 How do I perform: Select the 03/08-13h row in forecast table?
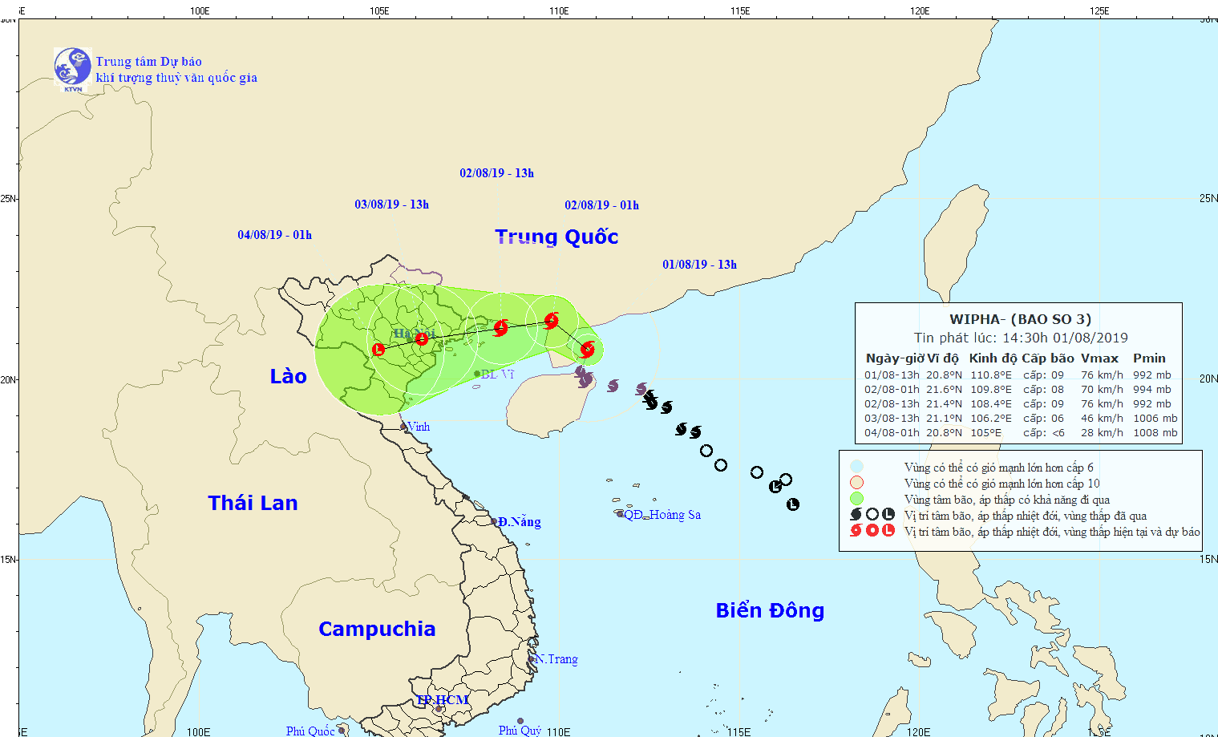(x=1020, y=418)
